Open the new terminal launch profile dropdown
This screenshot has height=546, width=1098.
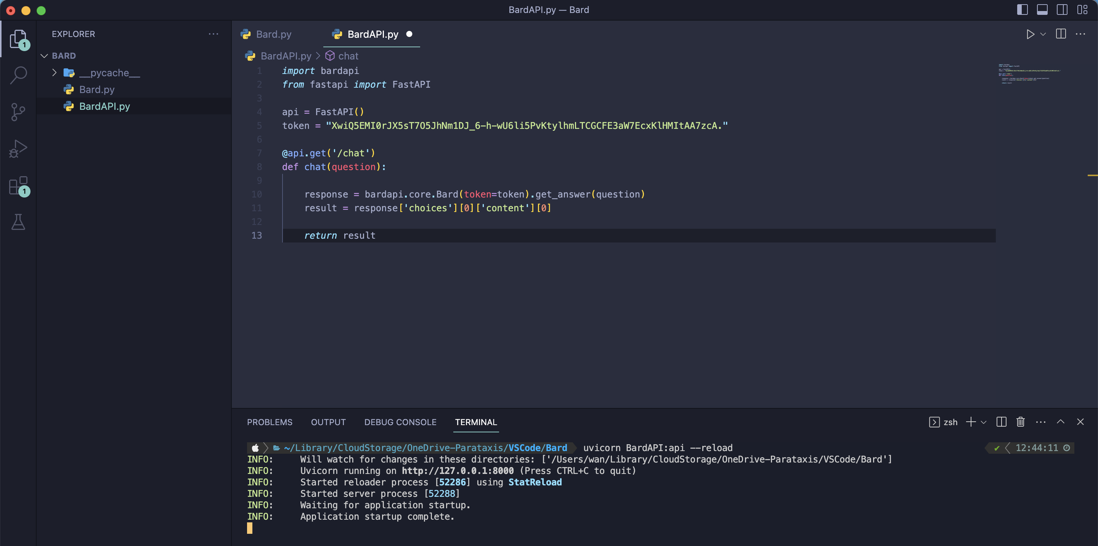pyautogui.click(x=984, y=422)
